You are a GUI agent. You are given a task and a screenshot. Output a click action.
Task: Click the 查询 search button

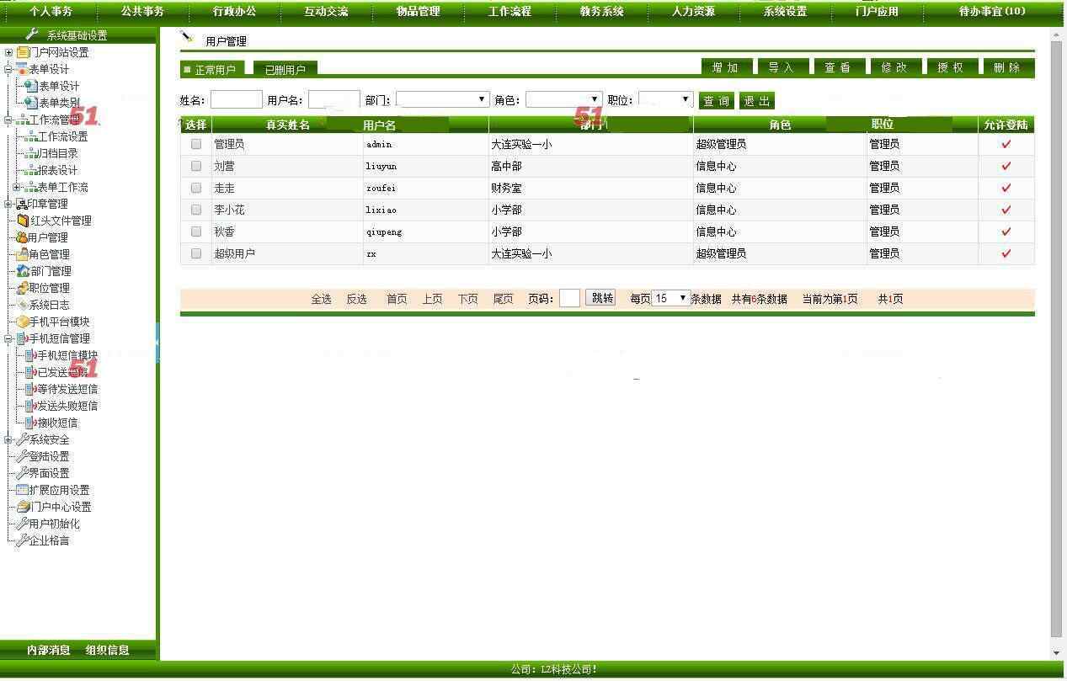[x=716, y=101]
